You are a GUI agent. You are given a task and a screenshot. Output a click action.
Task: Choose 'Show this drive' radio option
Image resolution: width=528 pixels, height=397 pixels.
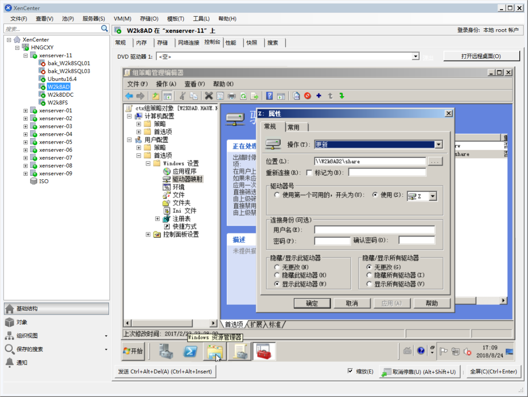[x=277, y=284]
